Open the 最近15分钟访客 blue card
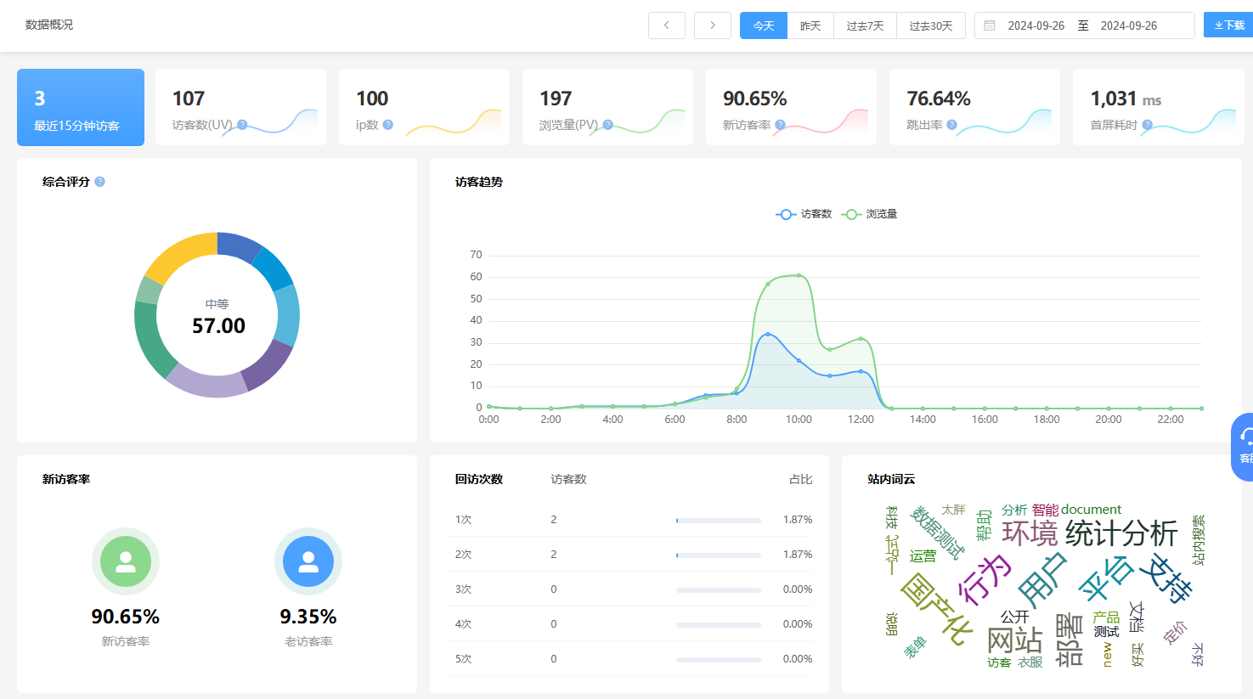 [81, 108]
